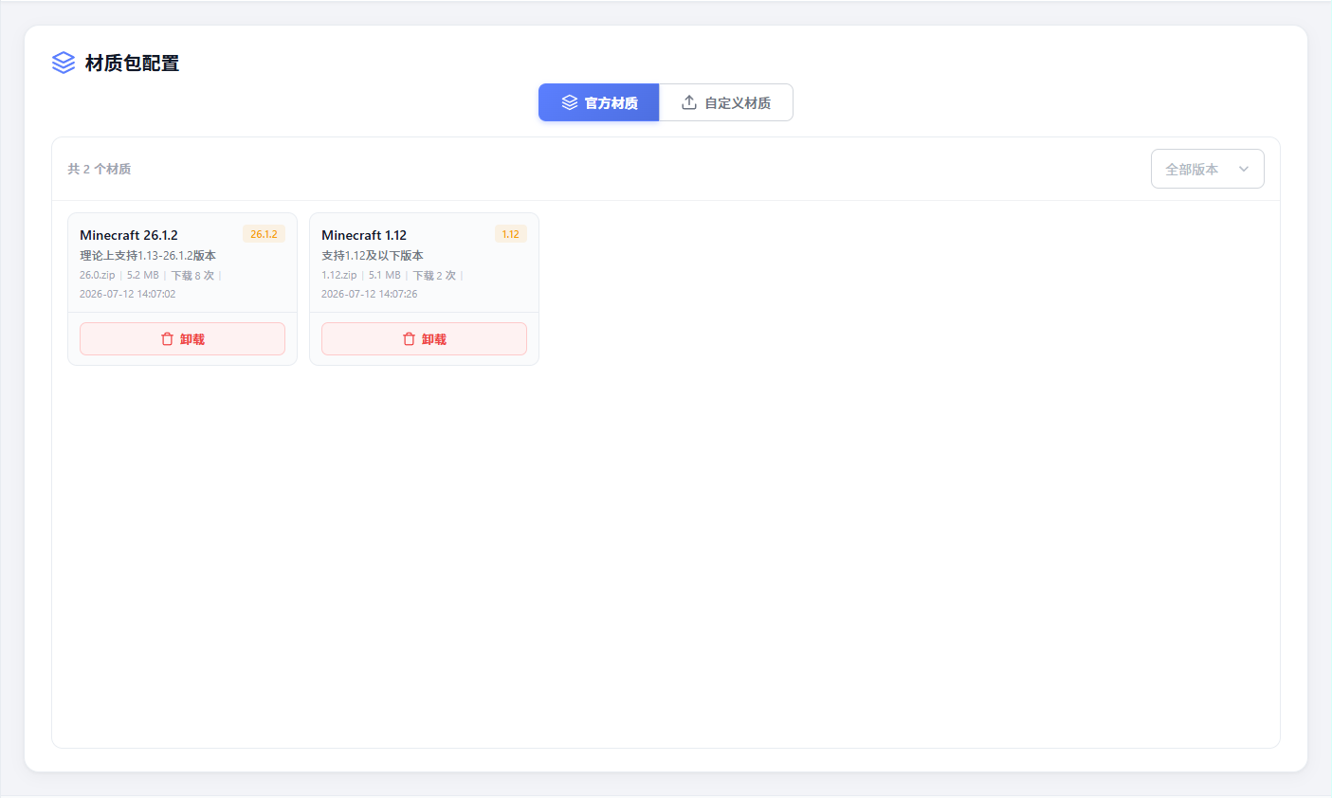Select the Minecraft 1.12 card title
Screen dimensions: 1332x798
click(x=364, y=235)
